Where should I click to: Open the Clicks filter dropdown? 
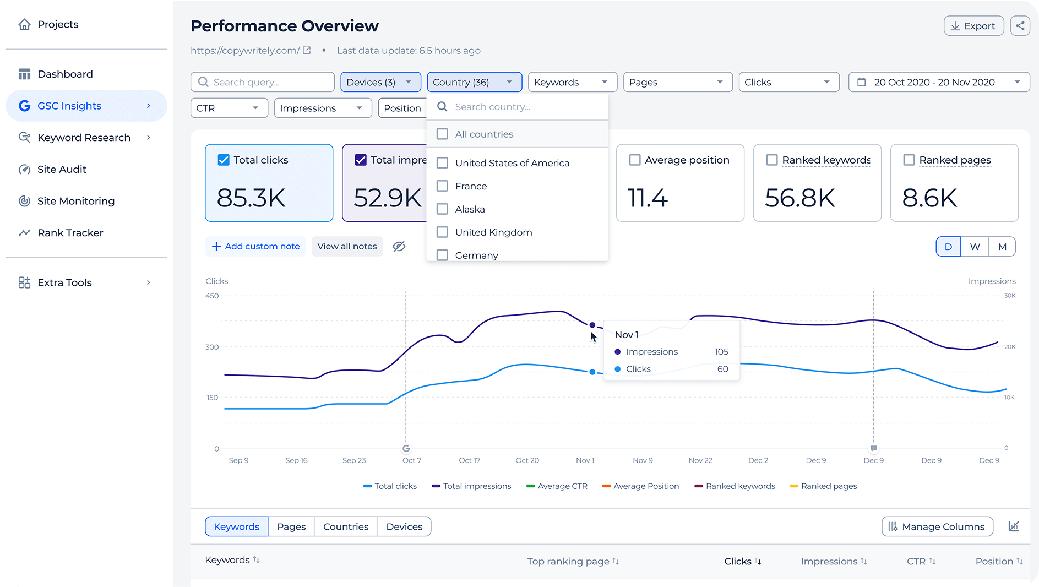tap(789, 82)
